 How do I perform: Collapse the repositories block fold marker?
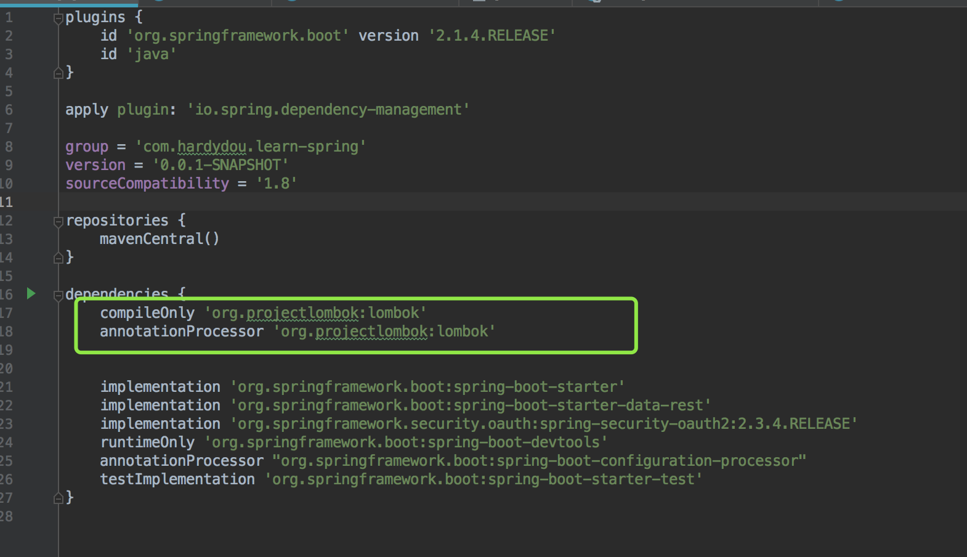tap(58, 221)
